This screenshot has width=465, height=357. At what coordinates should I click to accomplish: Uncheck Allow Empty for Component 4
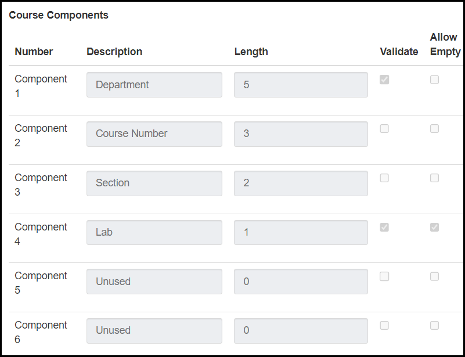(x=434, y=228)
